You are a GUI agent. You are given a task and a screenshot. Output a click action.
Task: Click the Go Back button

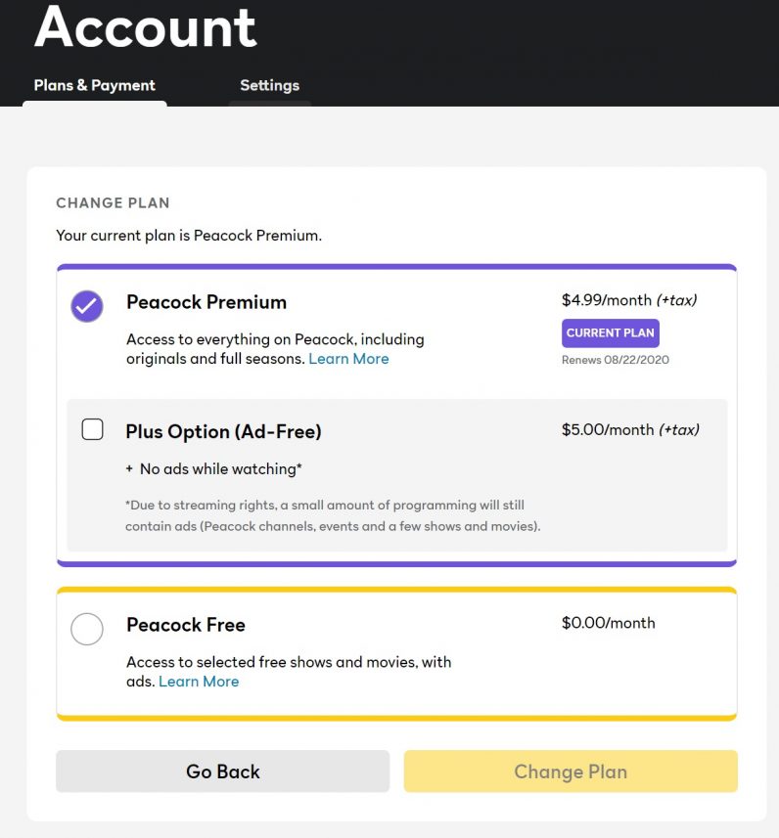click(222, 772)
